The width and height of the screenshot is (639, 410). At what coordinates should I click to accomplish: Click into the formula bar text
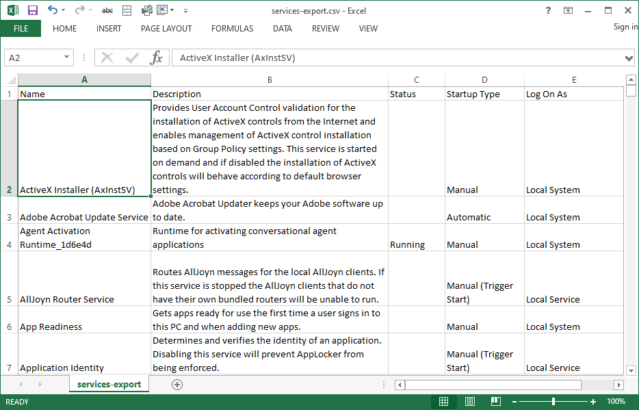click(397, 58)
